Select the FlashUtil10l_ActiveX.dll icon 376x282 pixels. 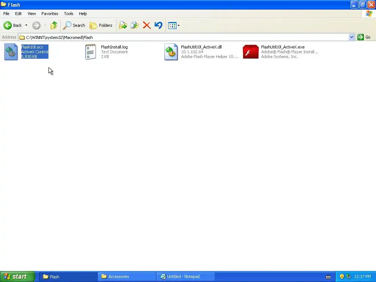coord(171,52)
